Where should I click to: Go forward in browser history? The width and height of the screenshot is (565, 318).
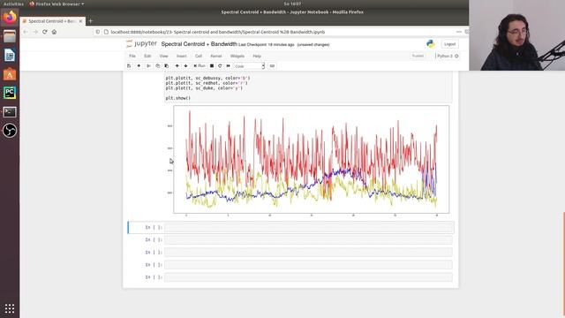click(35, 32)
